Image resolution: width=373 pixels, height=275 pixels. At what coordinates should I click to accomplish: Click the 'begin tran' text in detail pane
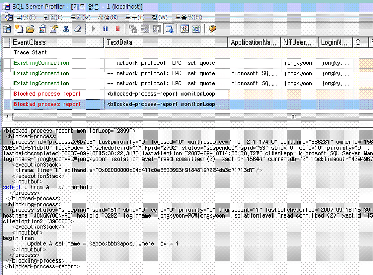[x=18, y=238]
